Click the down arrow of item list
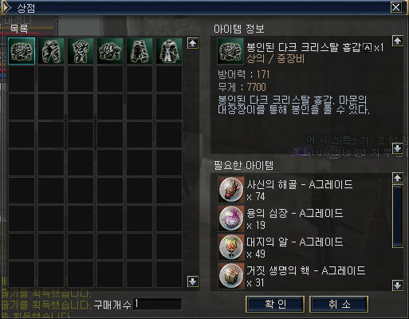Image resolution: width=409 pixels, height=319 pixels. pyautogui.click(x=193, y=282)
